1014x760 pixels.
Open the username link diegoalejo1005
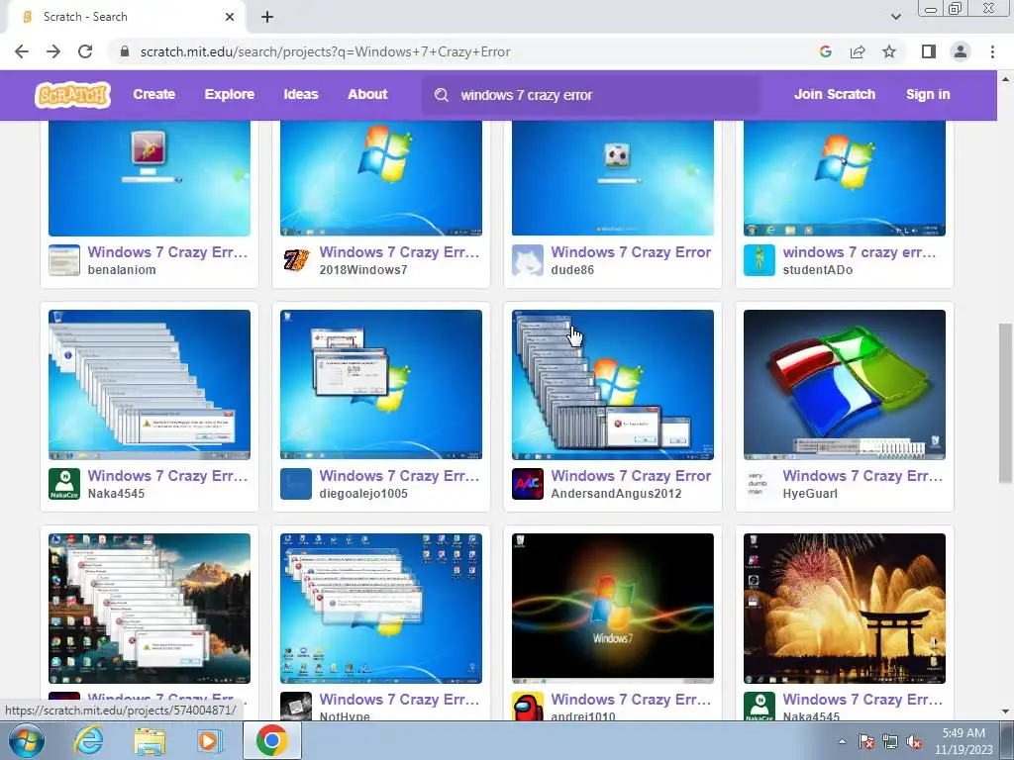pyautogui.click(x=363, y=494)
